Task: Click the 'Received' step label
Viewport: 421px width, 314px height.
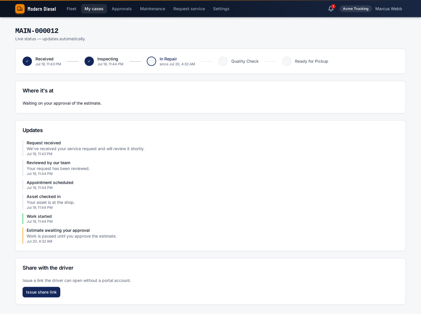Action: 44,59
